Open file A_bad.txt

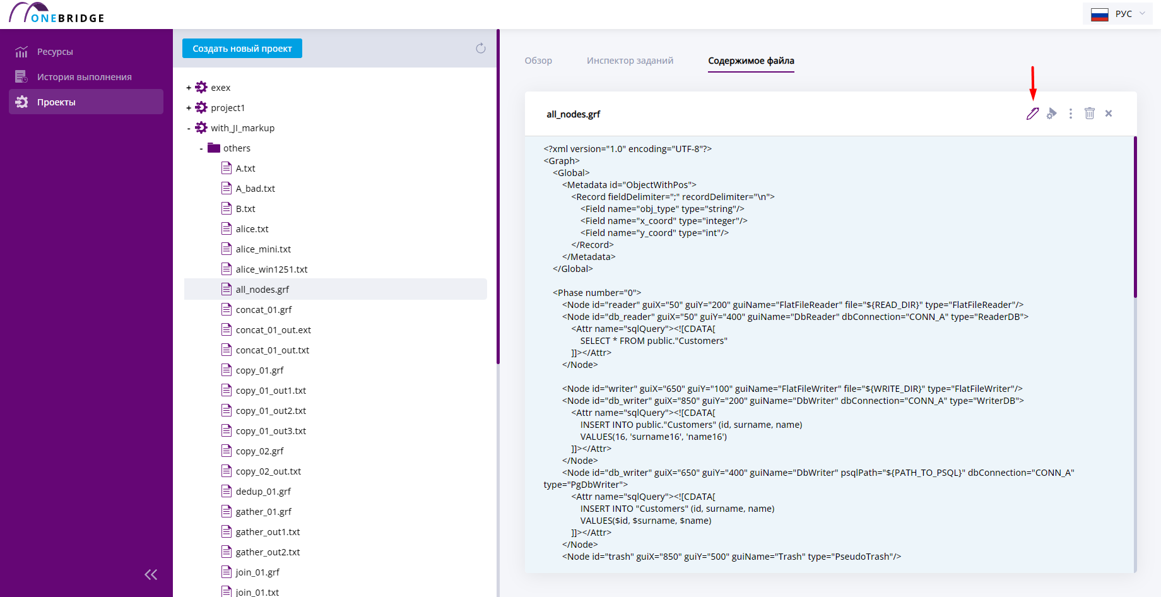(x=256, y=189)
